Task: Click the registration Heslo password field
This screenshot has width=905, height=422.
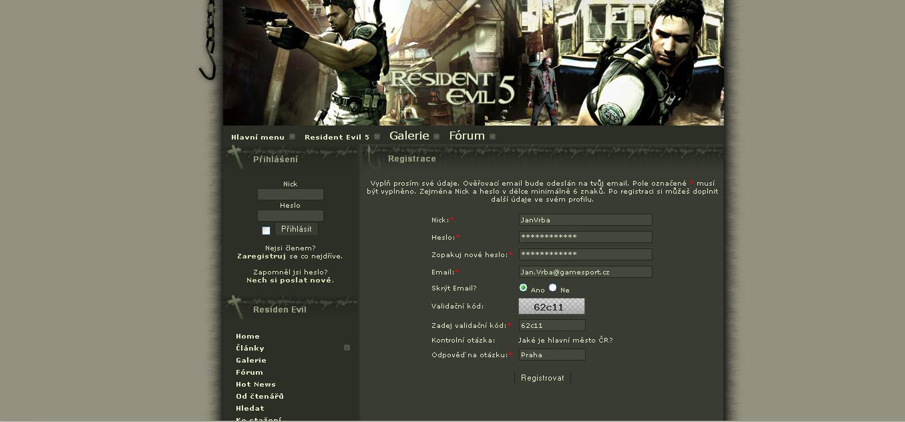Action: (x=586, y=237)
